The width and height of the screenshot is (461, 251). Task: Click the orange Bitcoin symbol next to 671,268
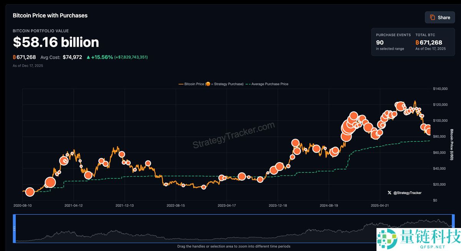click(15, 57)
